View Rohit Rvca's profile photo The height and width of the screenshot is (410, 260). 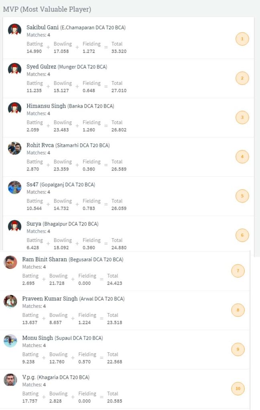click(15, 148)
